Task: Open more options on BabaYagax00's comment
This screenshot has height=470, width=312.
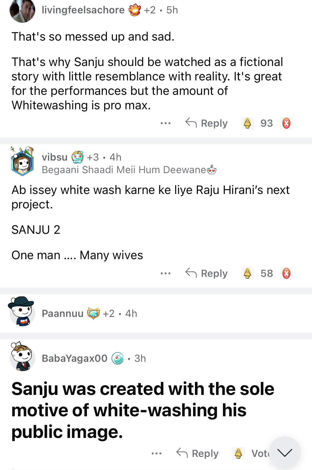Action: 157,453
